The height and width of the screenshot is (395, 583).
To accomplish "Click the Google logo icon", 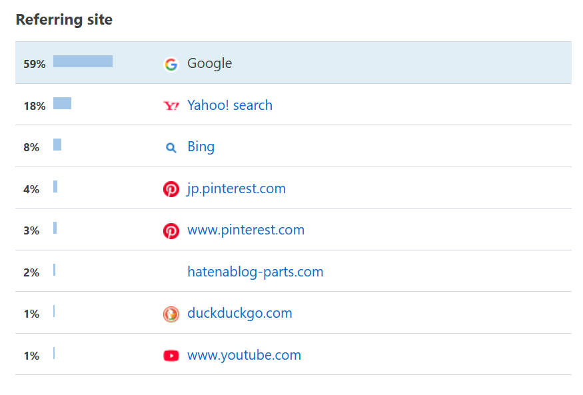I will click(171, 65).
